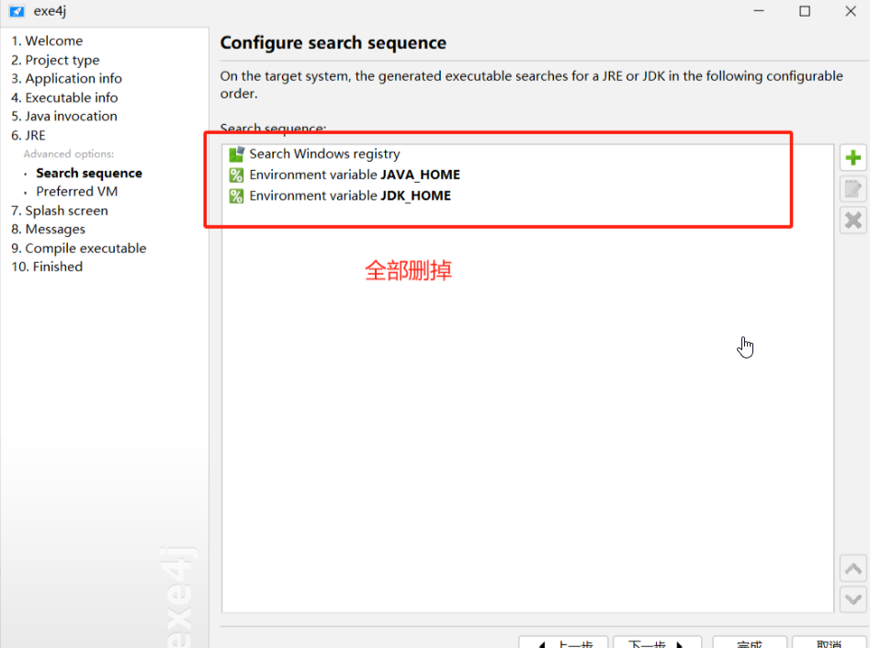Click the 完成 (Finish) button
Screen dimensions: 870x648
[749, 643]
